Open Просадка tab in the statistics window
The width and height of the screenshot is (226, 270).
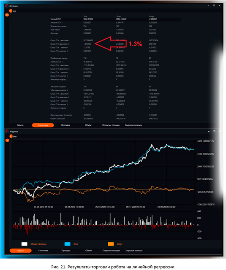[65, 125]
